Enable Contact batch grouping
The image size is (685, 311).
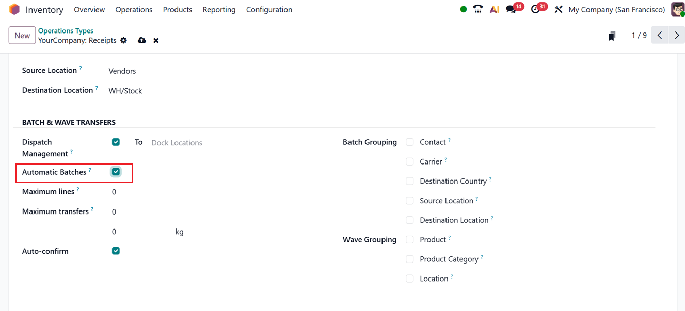[x=409, y=142]
